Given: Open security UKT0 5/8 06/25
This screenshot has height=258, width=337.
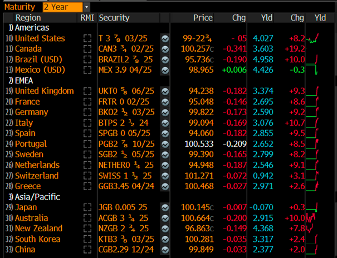Looking at the screenshot, I should 126,91.
